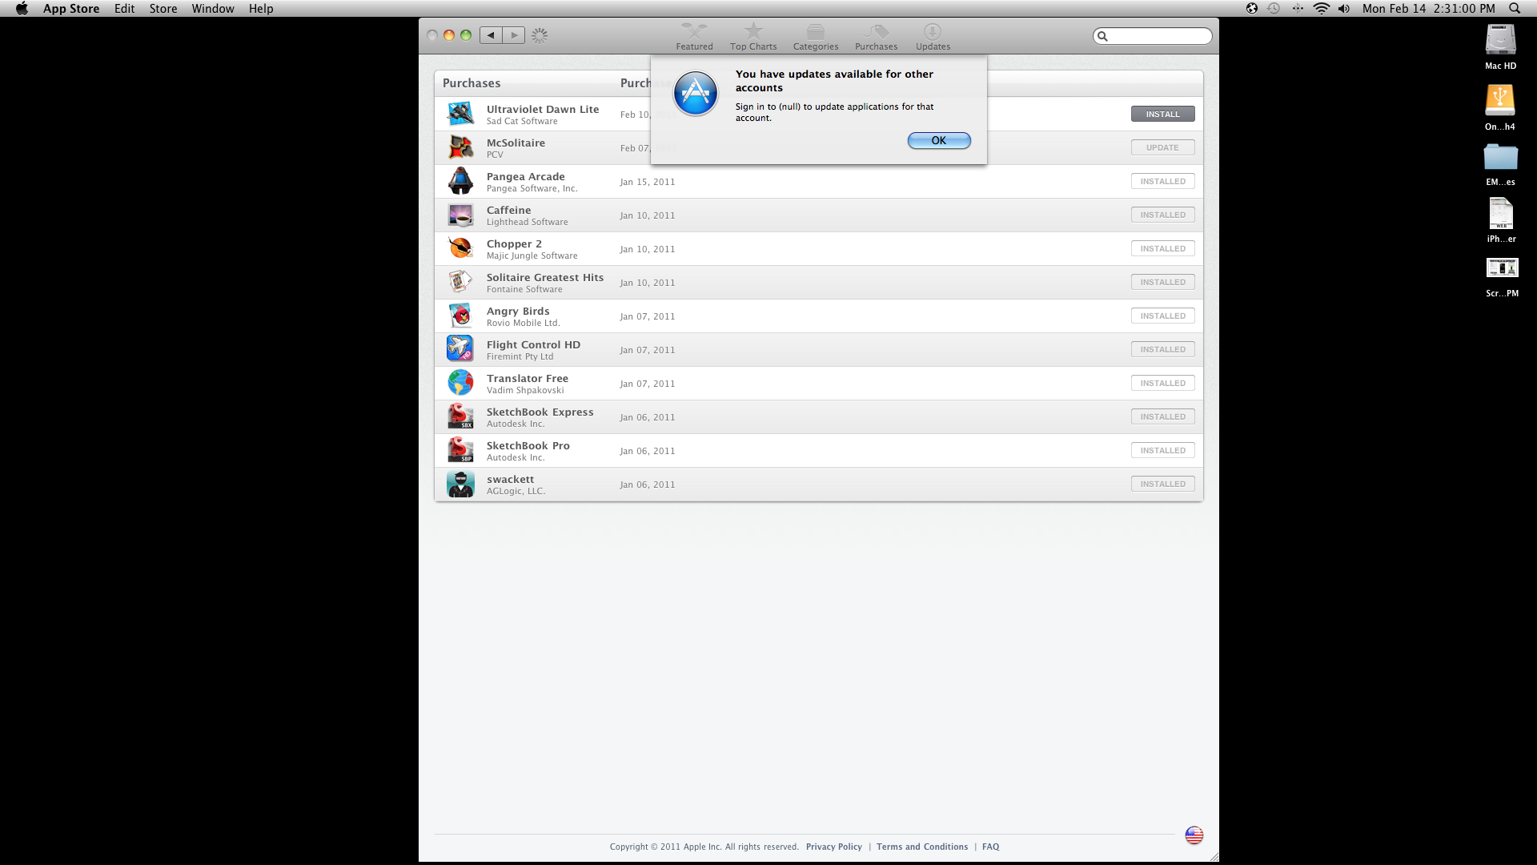Click the date and time in menu bar
Image resolution: width=1537 pixels, height=865 pixels.
tap(1428, 9)
